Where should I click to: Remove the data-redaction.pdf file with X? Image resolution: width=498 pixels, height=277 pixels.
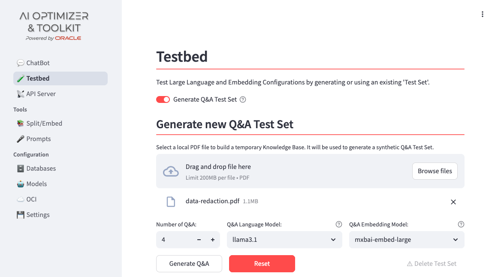pos(453,202)
